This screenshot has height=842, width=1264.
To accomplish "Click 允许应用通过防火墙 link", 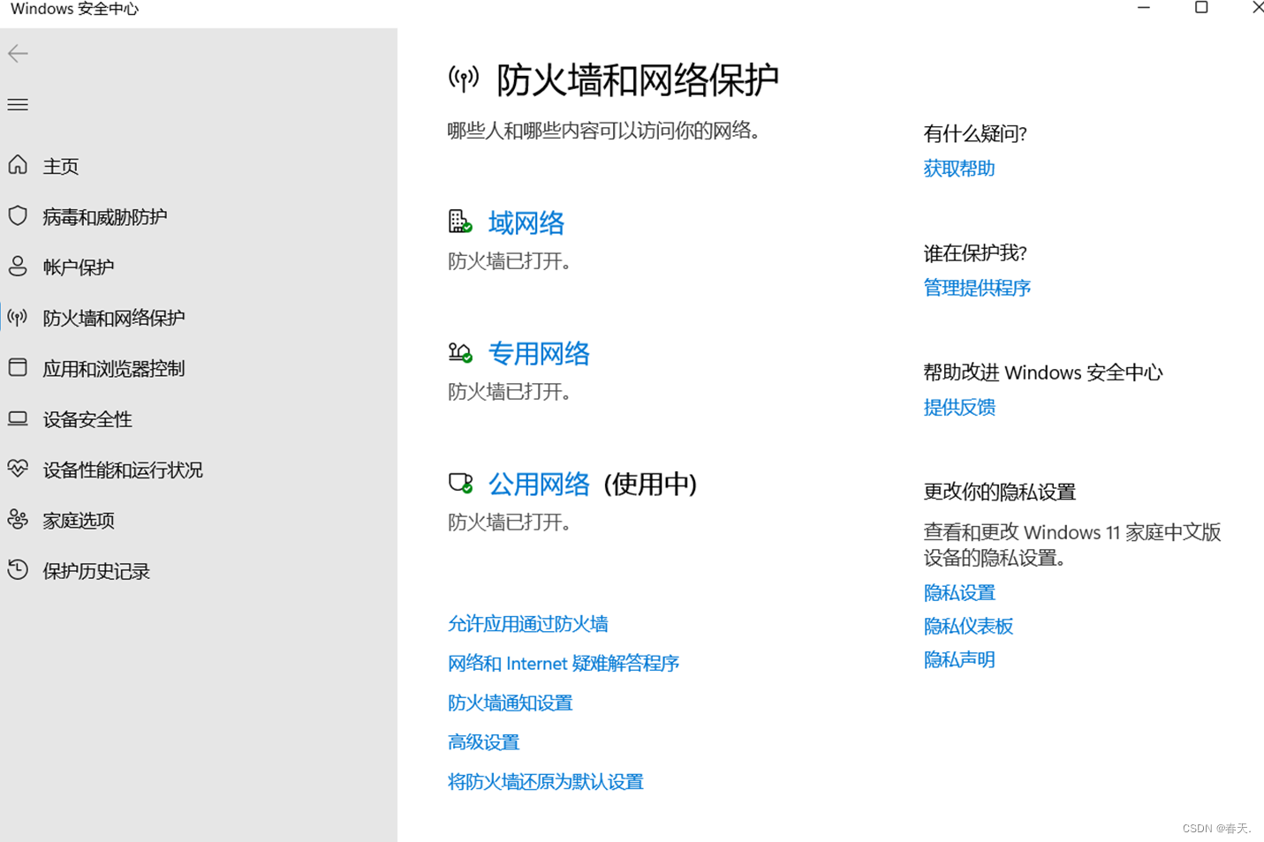I will [528, 624].
